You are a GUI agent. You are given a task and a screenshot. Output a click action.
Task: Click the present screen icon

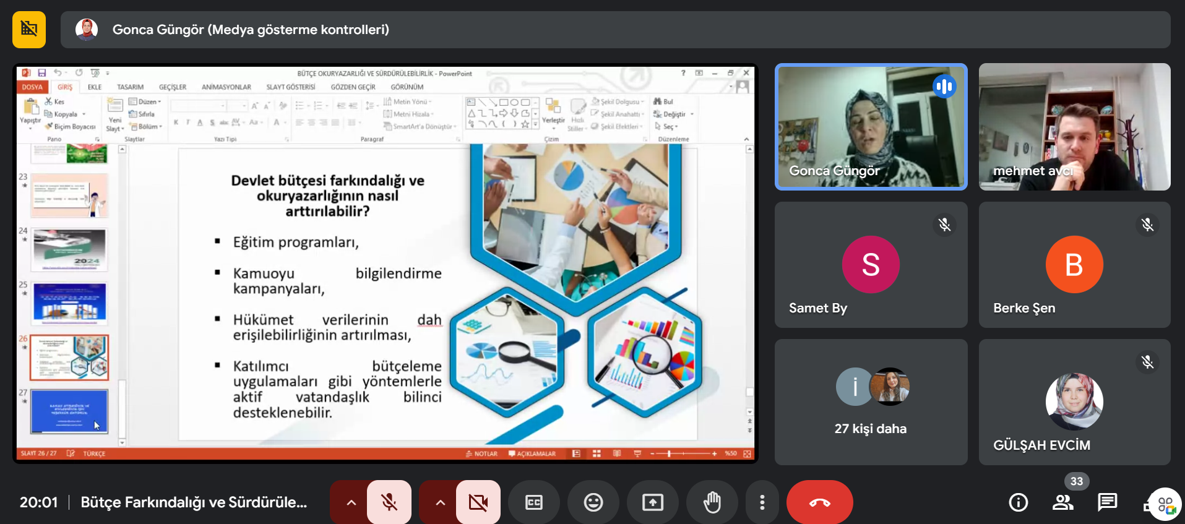tap(652, 502)
